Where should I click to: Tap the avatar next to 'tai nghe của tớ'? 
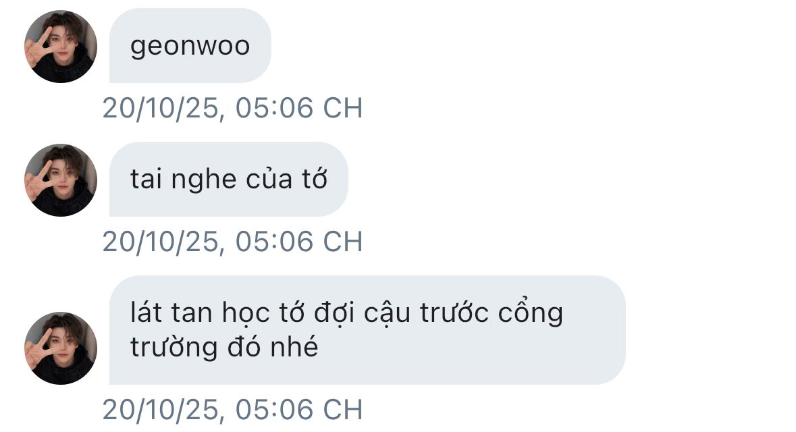point(61,180)
